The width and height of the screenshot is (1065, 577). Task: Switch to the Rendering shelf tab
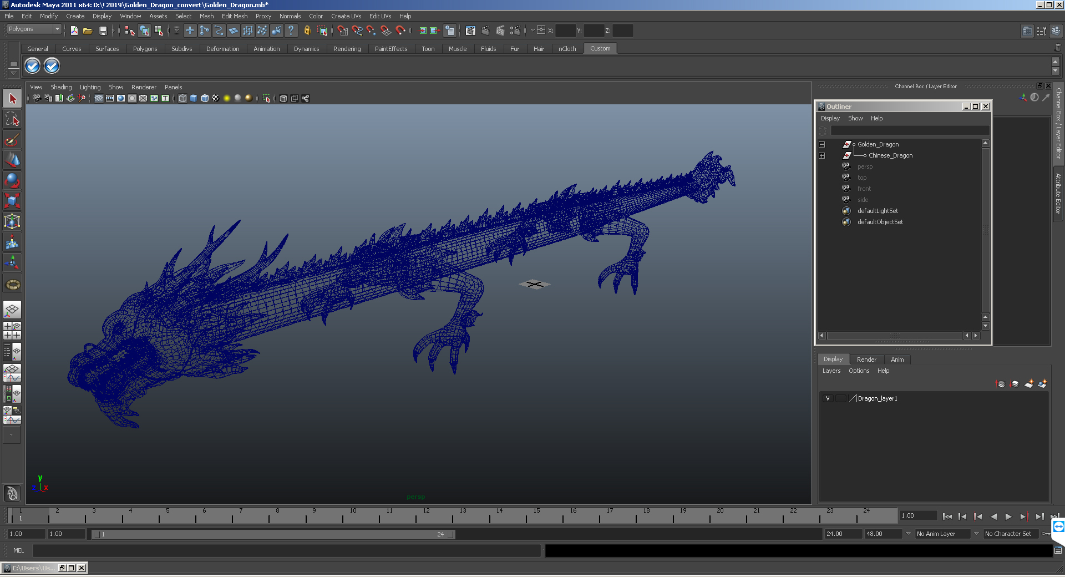coord(347,49)
